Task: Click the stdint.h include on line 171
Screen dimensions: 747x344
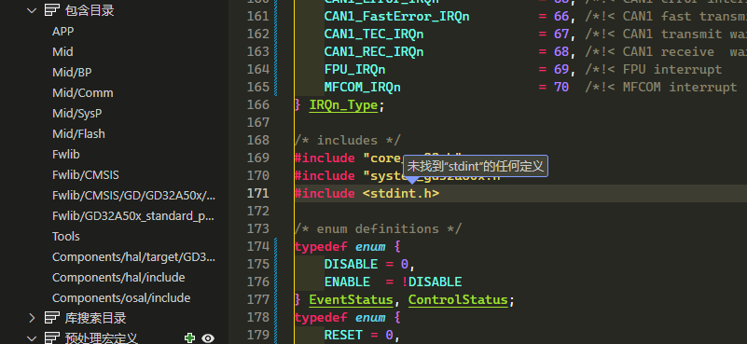Action: pyautogui.click(x=401, y=193)
